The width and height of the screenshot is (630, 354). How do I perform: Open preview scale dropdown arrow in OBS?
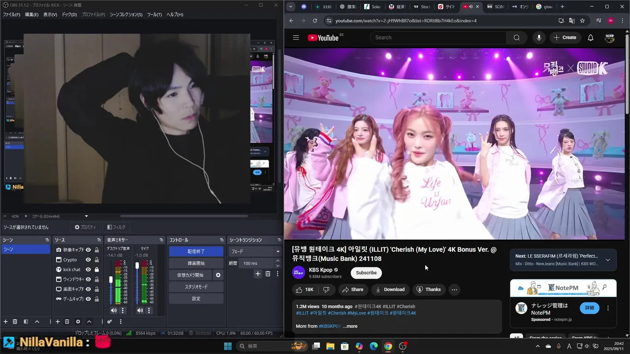coord(87,216)
